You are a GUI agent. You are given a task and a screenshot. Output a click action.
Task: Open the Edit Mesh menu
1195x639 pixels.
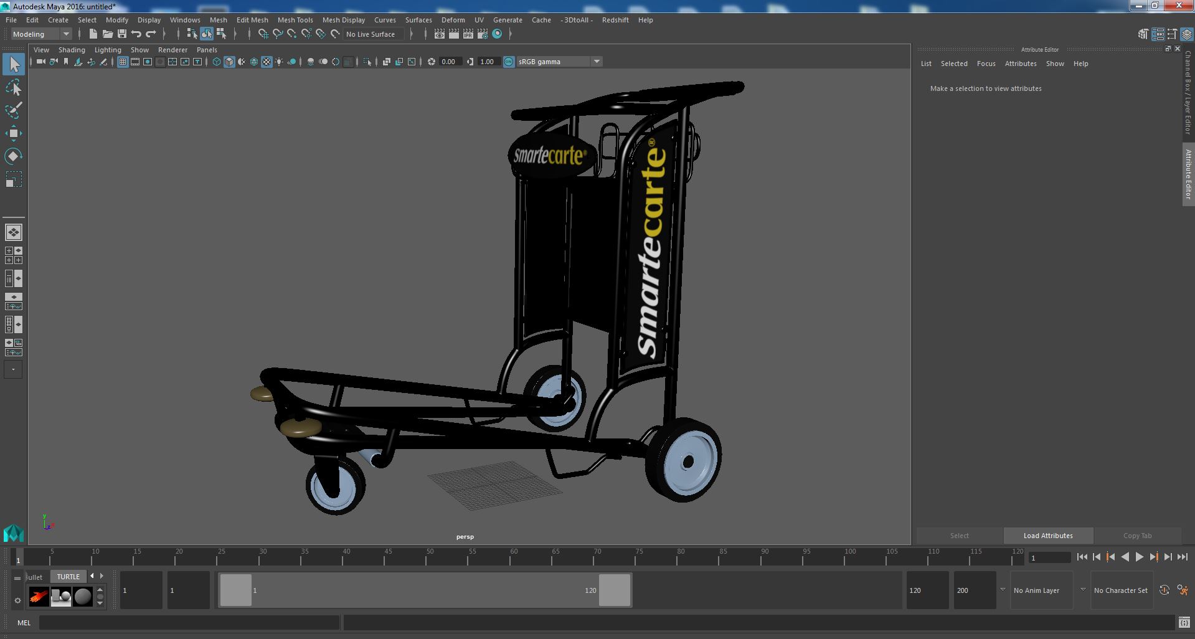click(252, 20)
